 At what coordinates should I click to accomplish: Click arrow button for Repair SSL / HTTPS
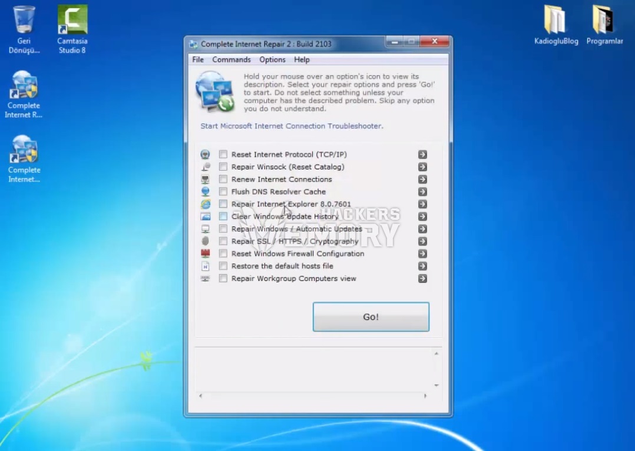[x=422, y=241]
